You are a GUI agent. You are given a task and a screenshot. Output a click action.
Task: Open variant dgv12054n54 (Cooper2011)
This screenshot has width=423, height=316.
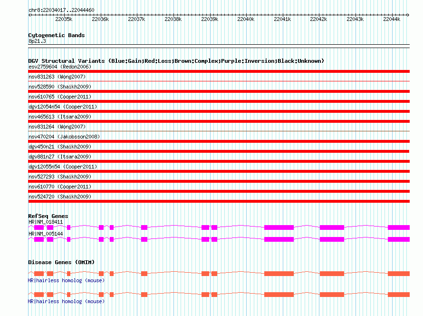(63, 107)
